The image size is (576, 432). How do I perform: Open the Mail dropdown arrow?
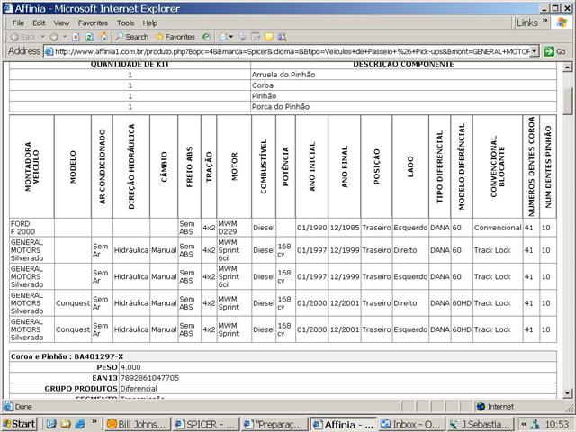point(231,37)
